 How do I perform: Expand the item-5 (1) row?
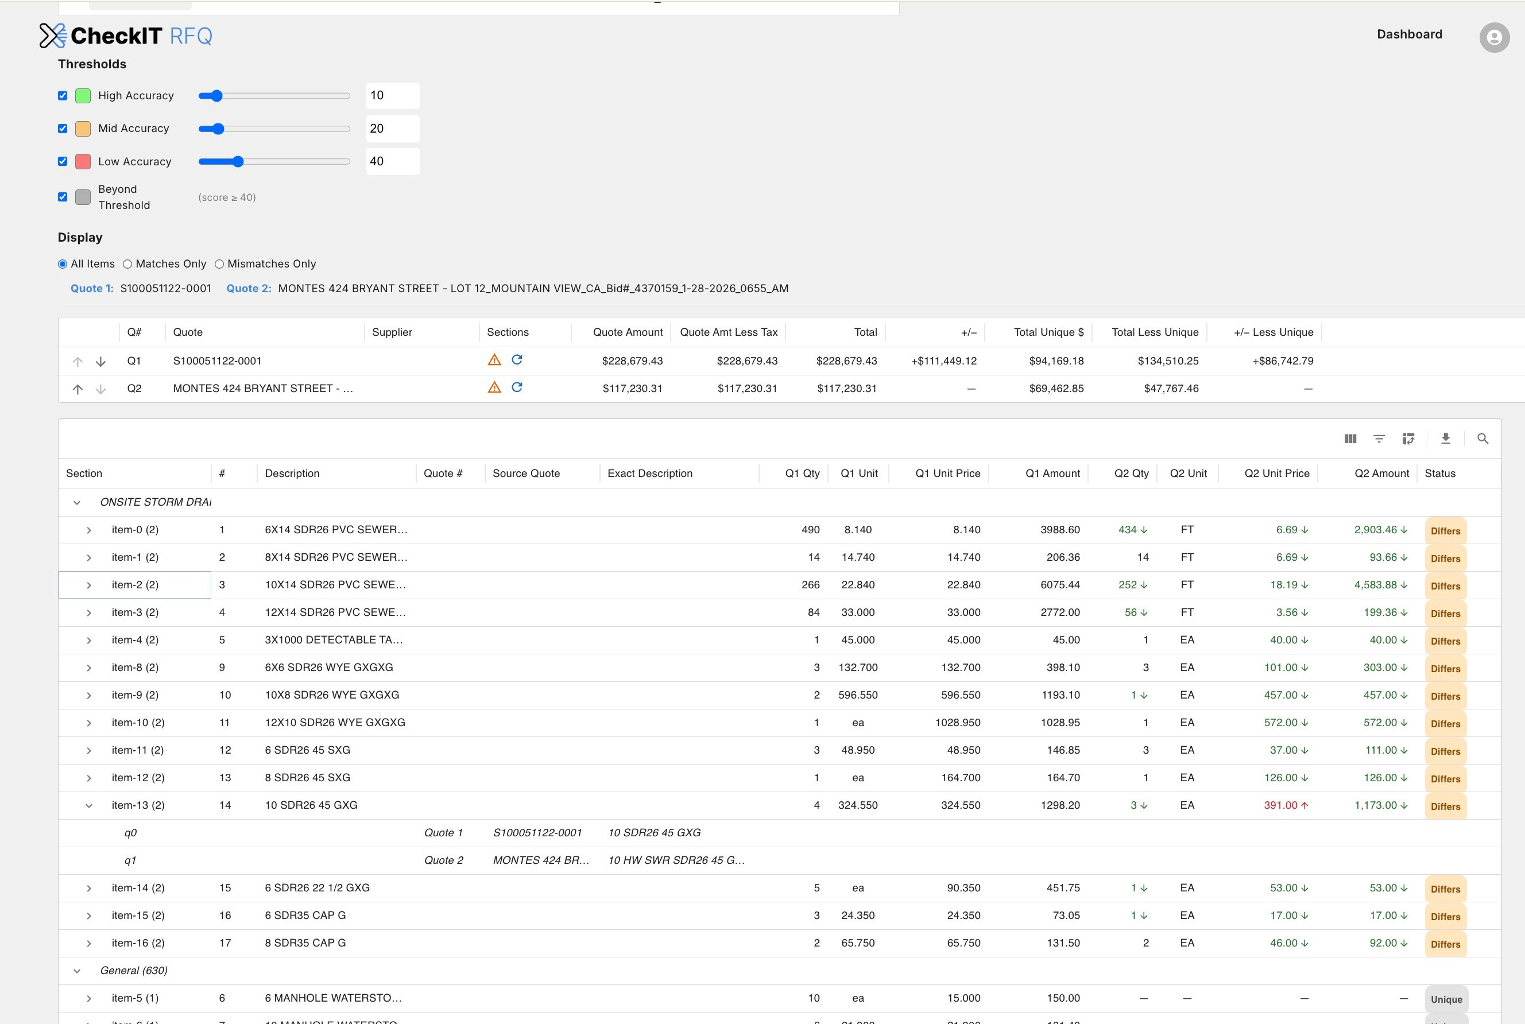(x=89, y=999)
